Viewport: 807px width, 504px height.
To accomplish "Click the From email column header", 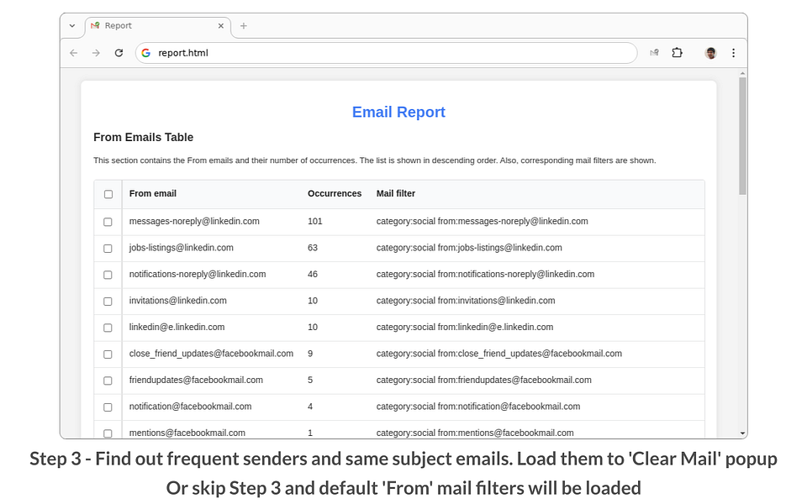I will point(152,193).
